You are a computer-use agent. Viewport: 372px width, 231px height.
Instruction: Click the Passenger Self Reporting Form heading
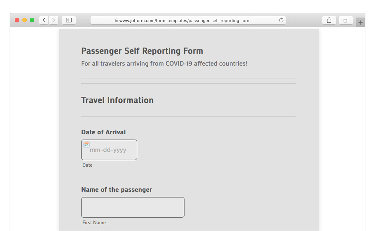[142, 51]
